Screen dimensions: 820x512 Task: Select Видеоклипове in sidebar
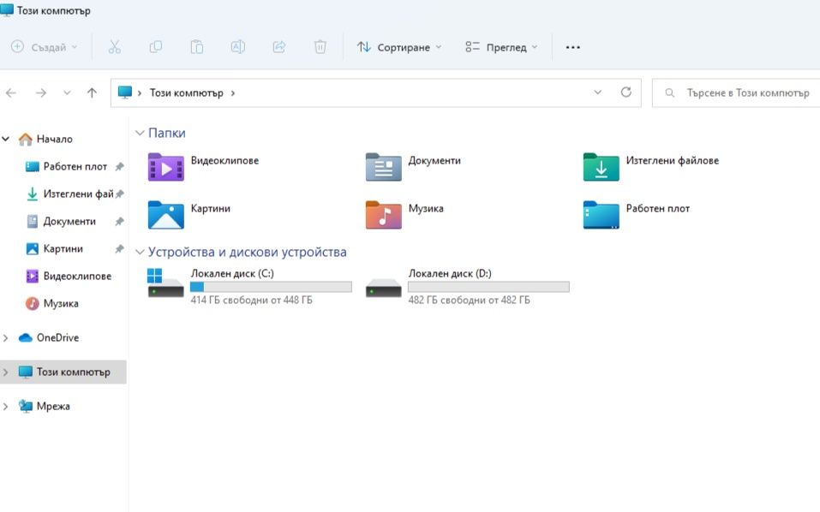pos(77,276)
